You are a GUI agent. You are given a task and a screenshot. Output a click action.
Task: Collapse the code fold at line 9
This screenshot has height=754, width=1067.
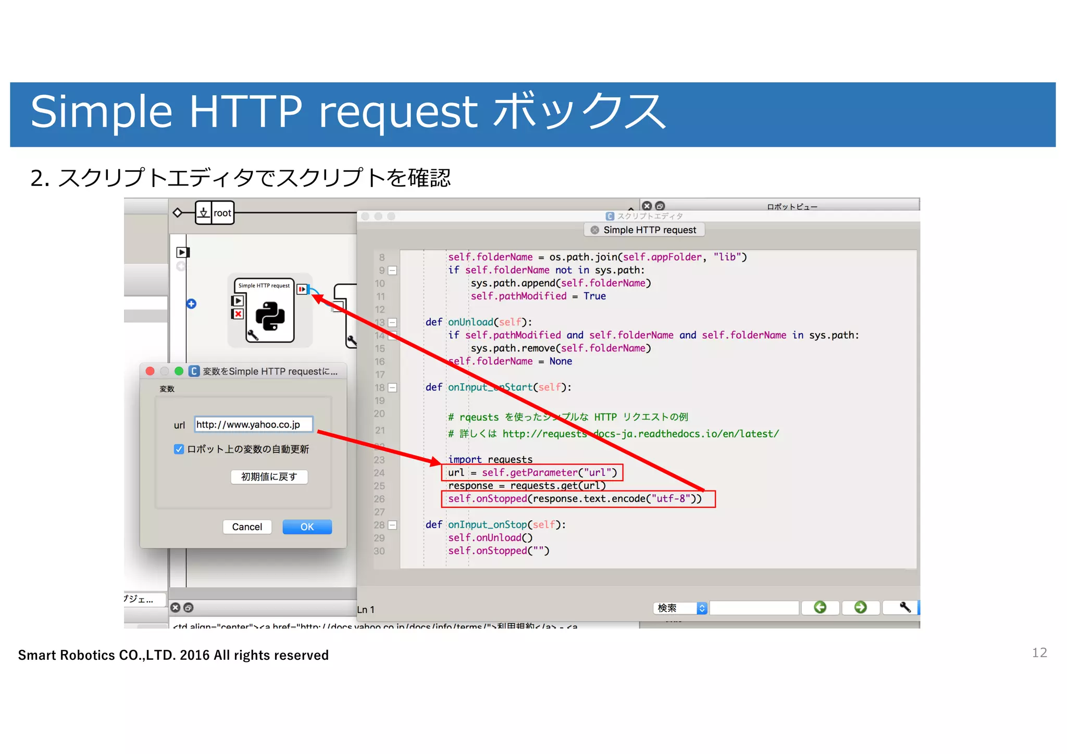coord(392,270)
